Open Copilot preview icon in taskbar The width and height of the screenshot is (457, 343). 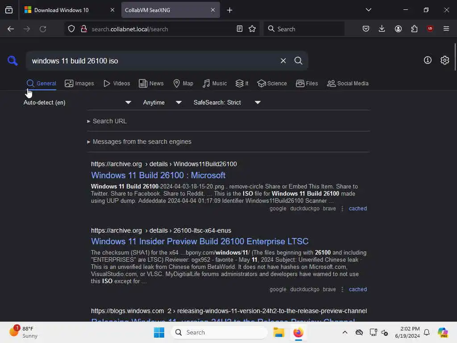point(443,332)
